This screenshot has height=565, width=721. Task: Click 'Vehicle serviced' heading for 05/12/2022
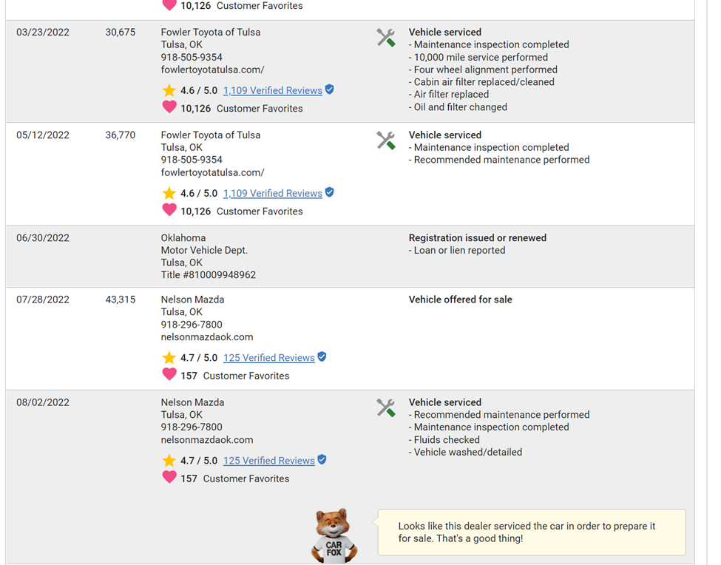click(445, 135)
